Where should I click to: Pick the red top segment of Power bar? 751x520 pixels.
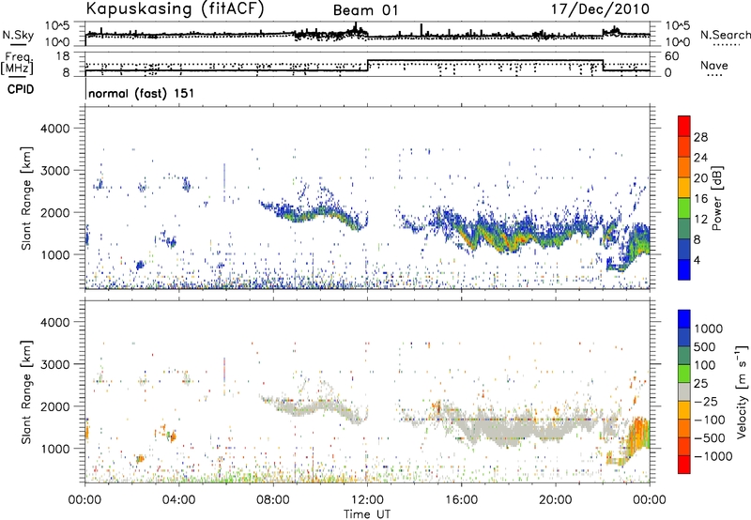(684, 126)
